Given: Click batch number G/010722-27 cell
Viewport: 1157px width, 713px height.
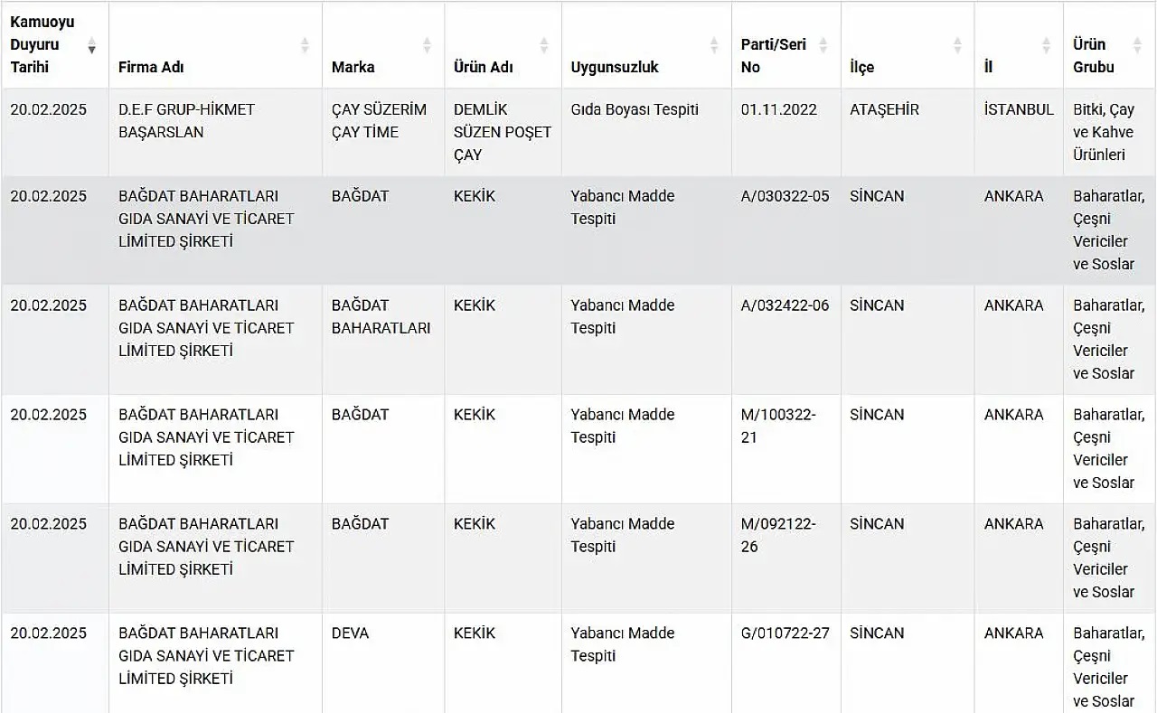Looking at the screenshot, I should click(x=785, y=633).
